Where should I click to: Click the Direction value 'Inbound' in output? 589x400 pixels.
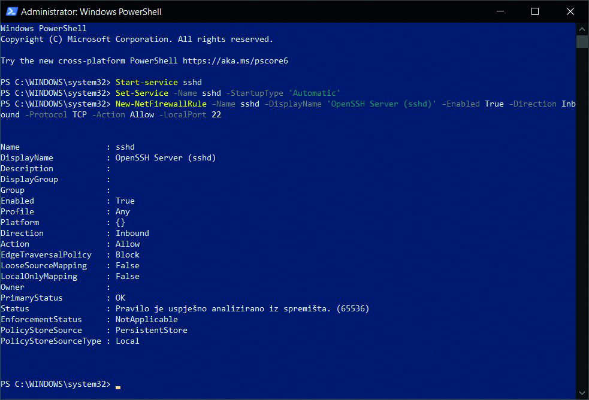click(x=132, y=233)
